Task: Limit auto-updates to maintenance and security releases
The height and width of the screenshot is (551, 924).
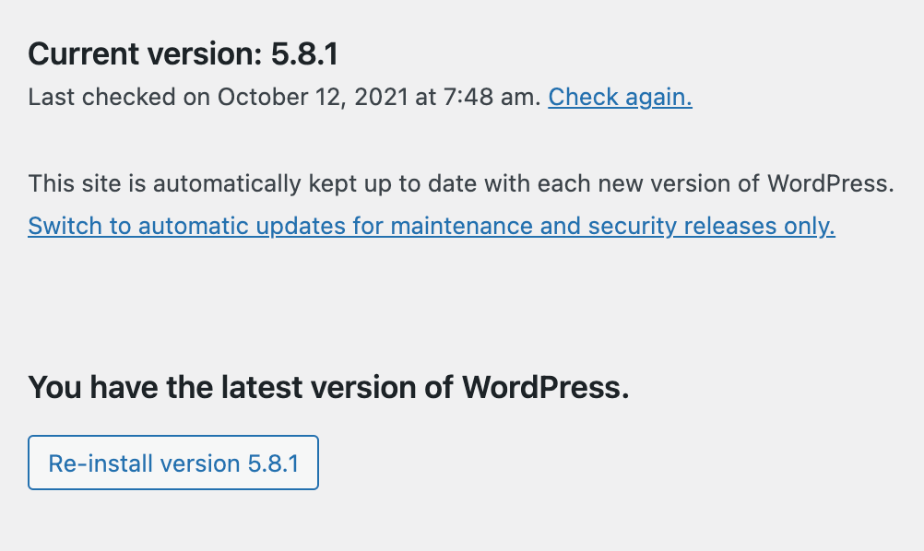Action: (431, 226)
